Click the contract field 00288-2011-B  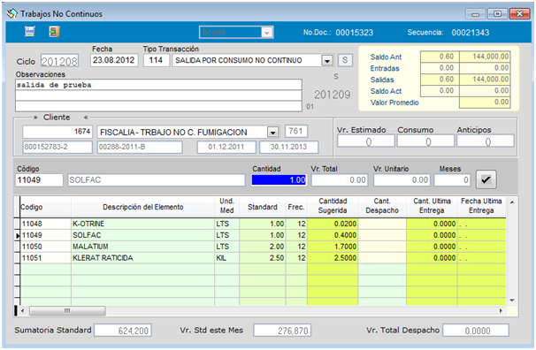[x=140, y=148]
